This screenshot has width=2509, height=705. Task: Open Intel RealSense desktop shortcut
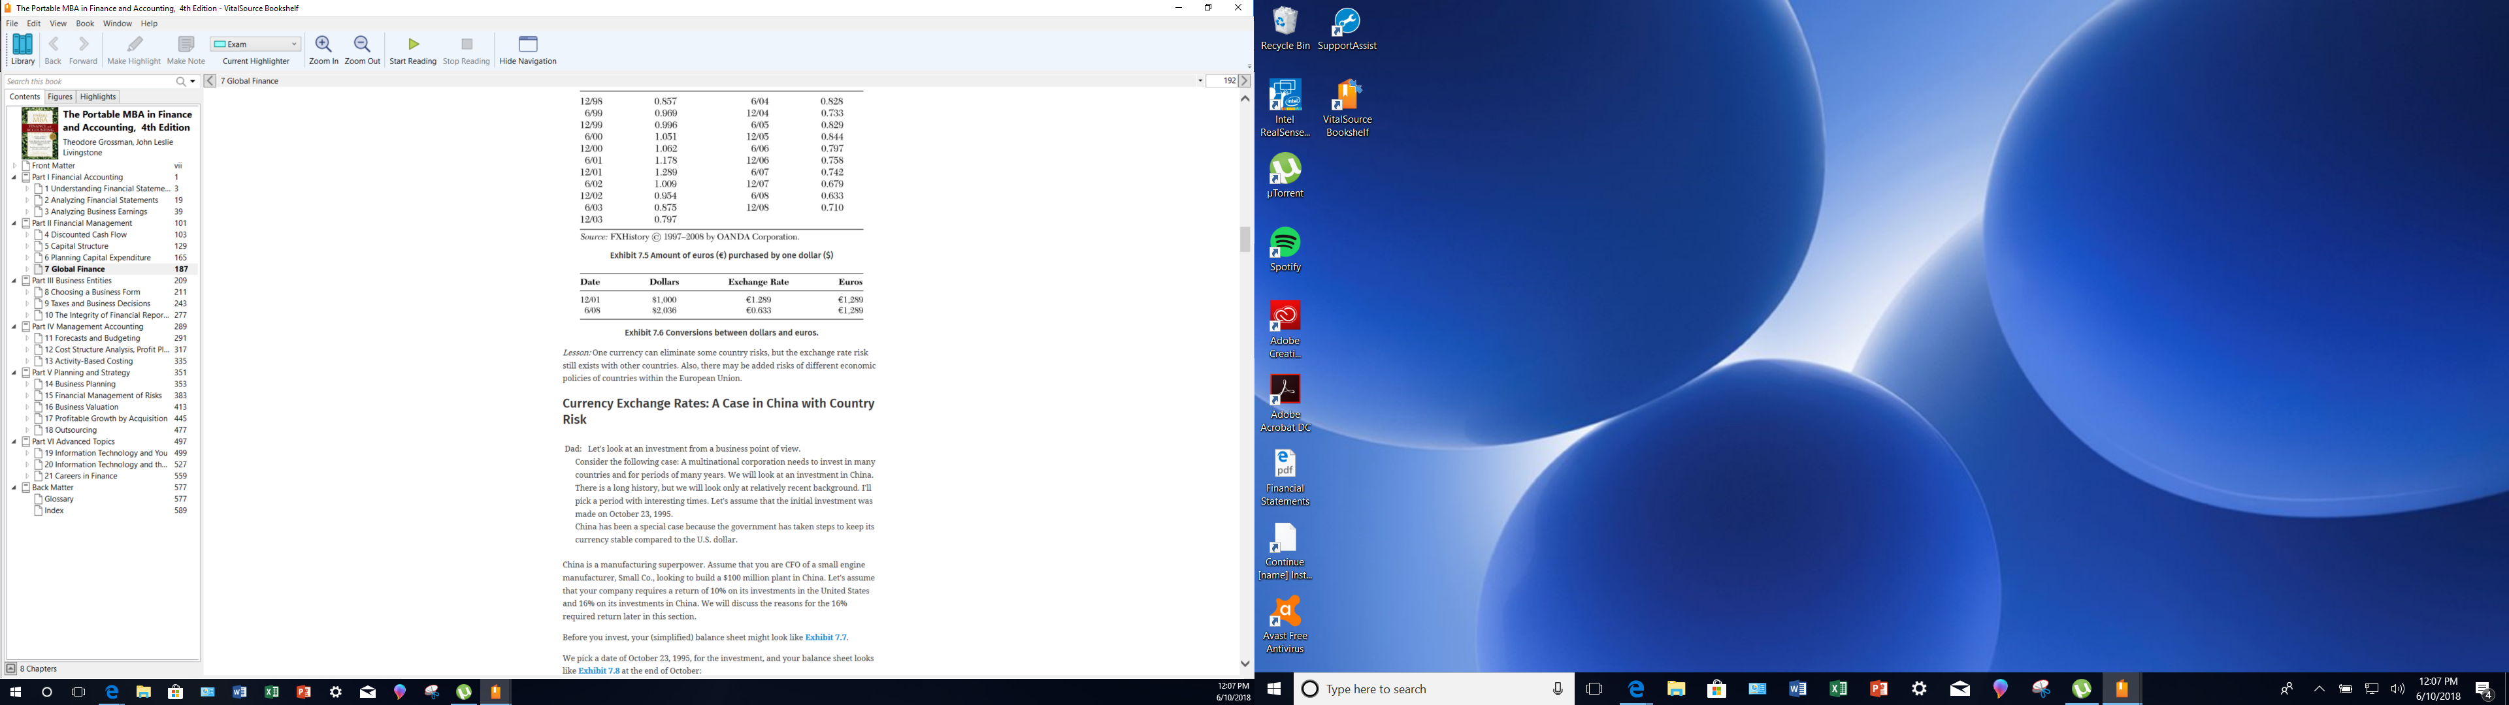[1286, 108]
